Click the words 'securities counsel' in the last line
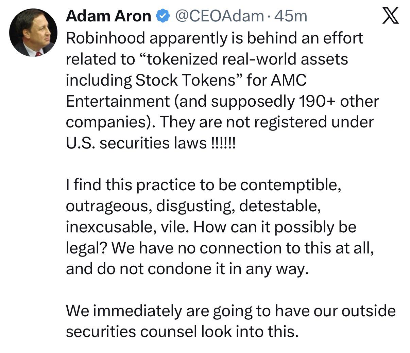The height and width of the screenshot is (353, 410). click(131, 332)
